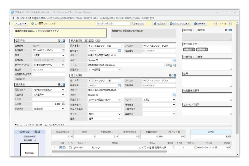Image resolution: width=249 pixels, height=166 pixels.
Task: Click postal lookup icon in 送り先情報 郵便番号 row
Action: point(120,85)
